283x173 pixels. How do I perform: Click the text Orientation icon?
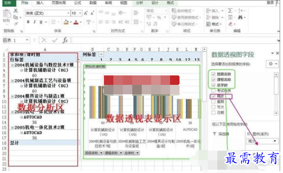click(121, 13)
